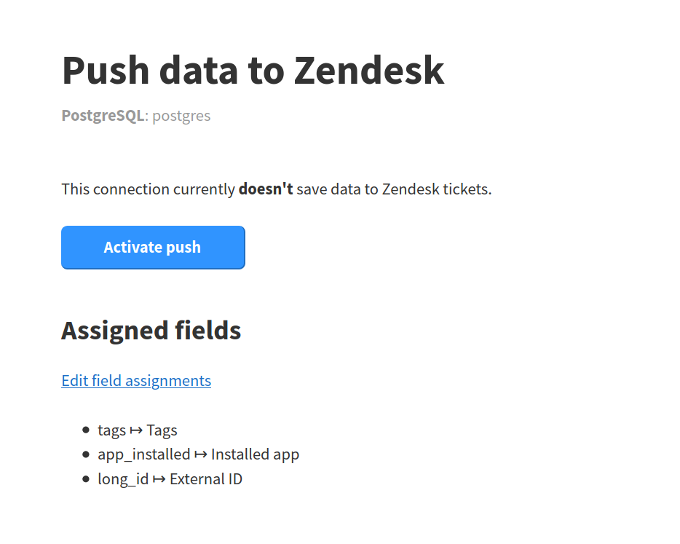Click the External ID target field

[206, 479]
